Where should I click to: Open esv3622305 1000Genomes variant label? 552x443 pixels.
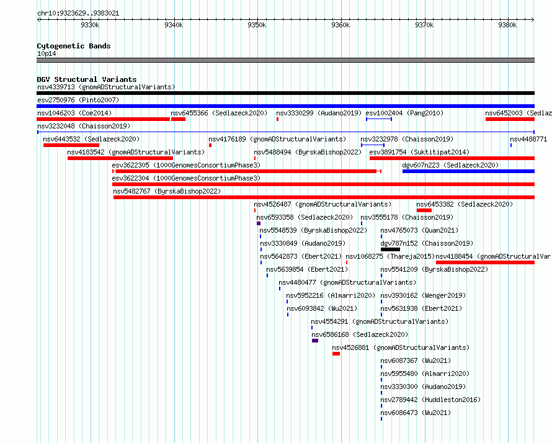(x=186, y=165)
